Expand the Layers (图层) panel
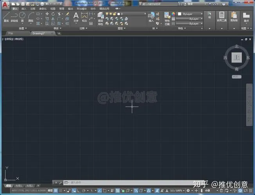The height and width of the screenshot is (195, 255). tap(121, 28)
